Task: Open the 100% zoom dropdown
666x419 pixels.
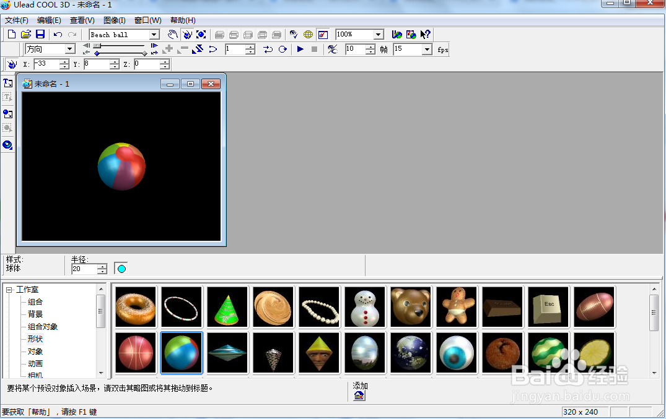Action: pos(378,35)
